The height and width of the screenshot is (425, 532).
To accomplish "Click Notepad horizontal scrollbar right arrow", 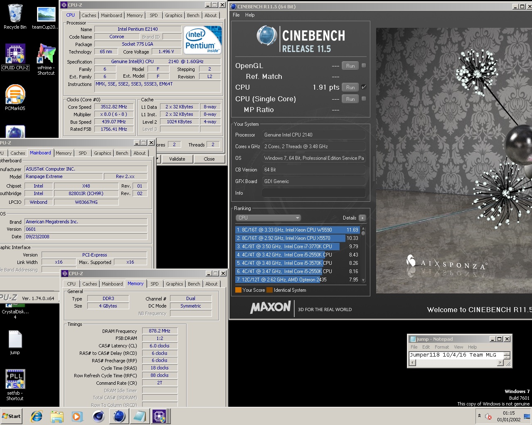I will [500, 363].
